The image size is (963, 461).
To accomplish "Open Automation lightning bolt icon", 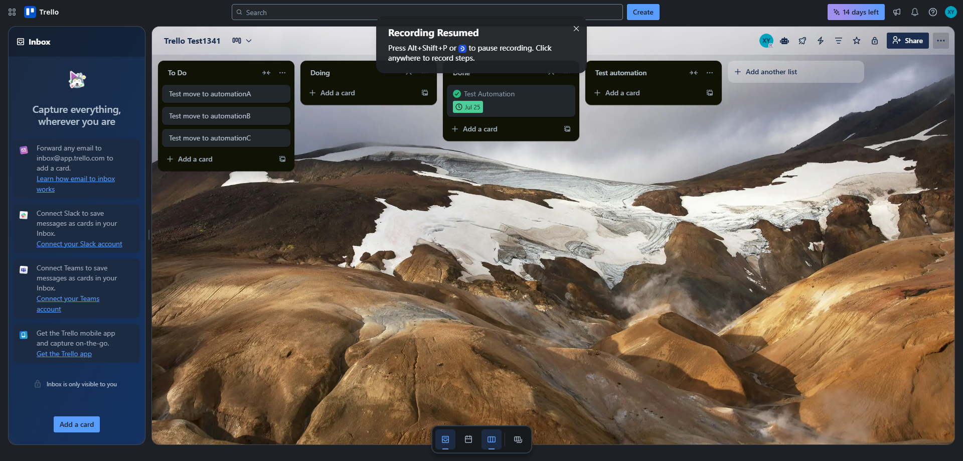I will point(821,41).
